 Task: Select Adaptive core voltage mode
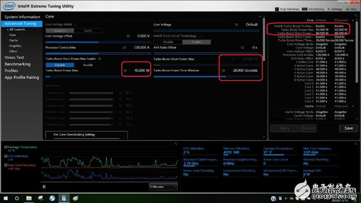[x=60, y=31]
